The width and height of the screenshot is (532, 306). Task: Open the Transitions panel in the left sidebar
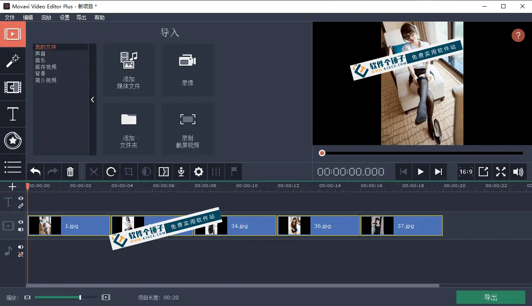[x=13, y=87]
